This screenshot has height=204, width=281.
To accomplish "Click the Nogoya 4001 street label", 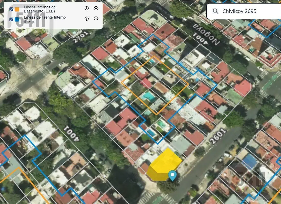I will [x=206, y=35].
